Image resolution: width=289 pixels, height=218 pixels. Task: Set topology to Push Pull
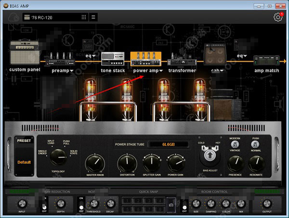(x=66, y=142)
